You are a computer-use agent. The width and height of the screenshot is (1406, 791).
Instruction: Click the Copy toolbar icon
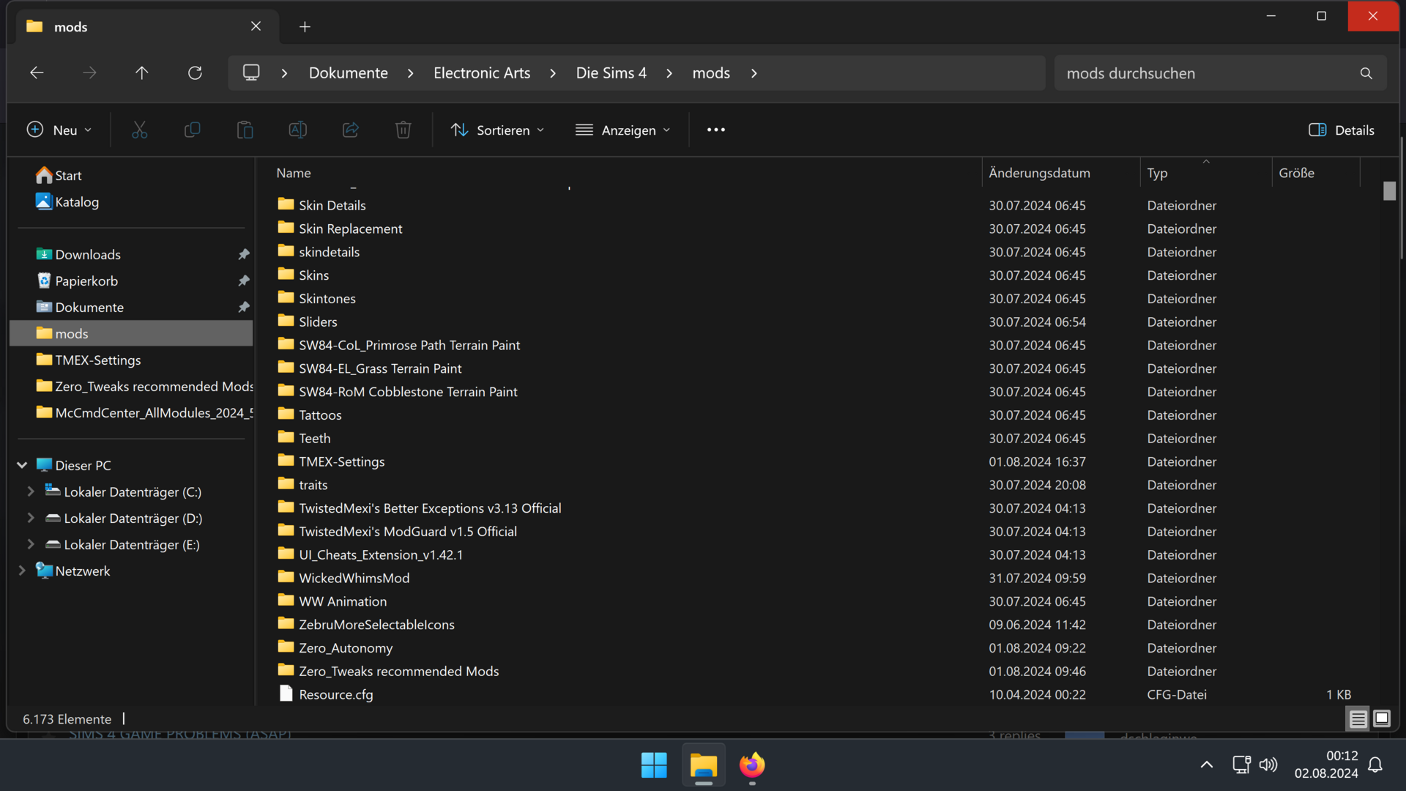pyautogui.click(x=192, y=130)
